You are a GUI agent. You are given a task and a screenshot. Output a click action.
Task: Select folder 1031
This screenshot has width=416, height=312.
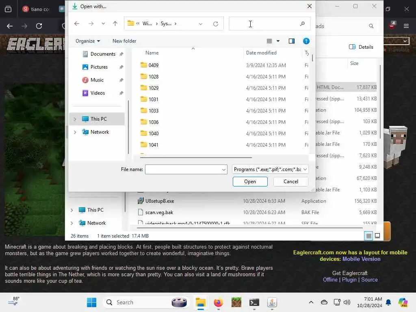(x=153, y=100)
